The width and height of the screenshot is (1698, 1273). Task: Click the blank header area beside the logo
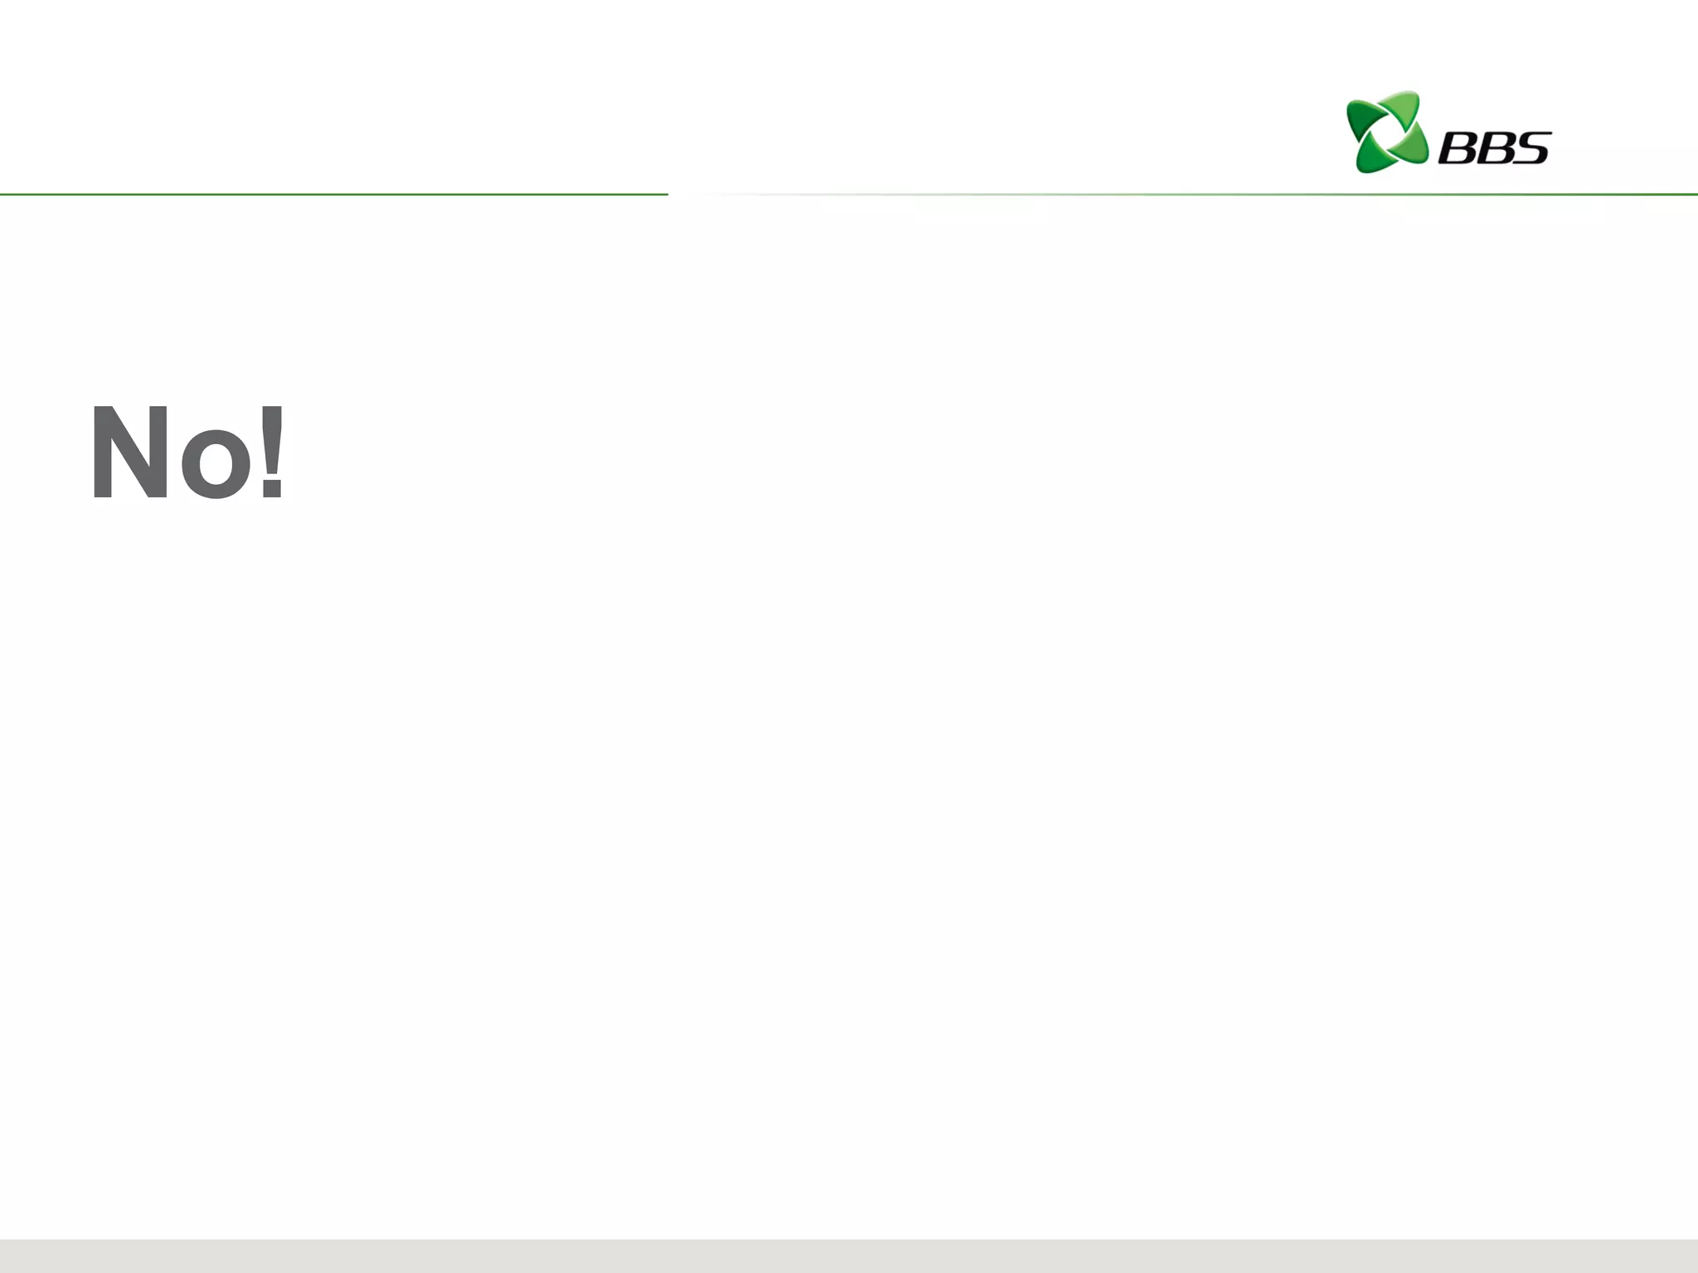(x=663, y=95)
